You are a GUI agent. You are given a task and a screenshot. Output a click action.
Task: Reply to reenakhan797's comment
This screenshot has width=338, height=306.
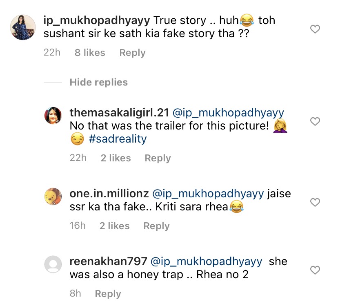coord(108,294)
